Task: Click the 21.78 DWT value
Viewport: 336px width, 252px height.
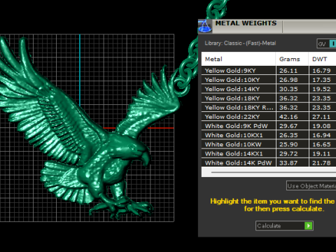Action: [x=321, y=163]
